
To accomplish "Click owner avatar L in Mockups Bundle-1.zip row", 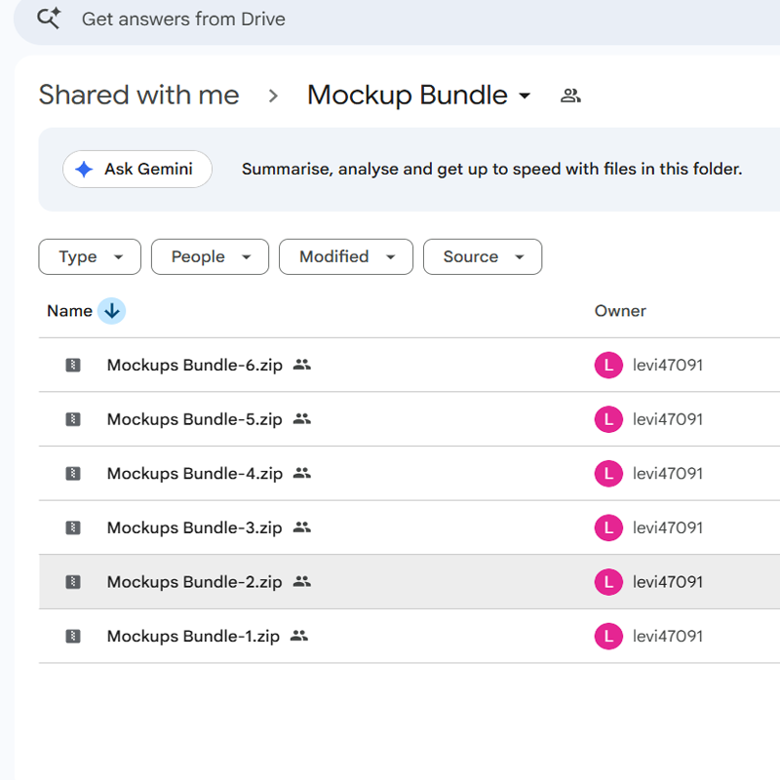I will [x=608, y=637].
